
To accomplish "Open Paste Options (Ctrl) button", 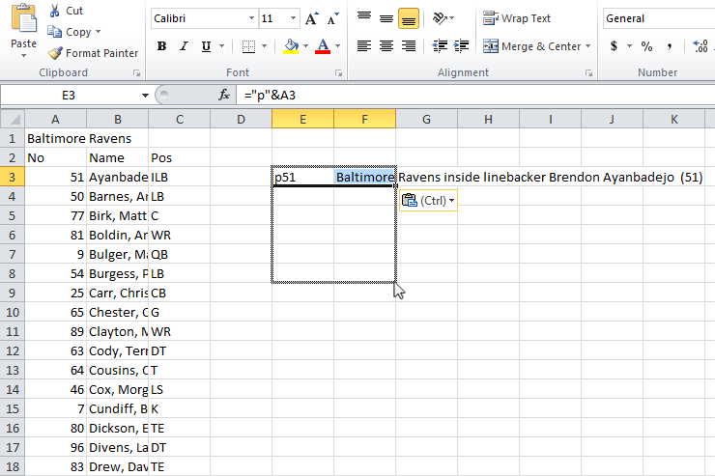I will [428, 201].
